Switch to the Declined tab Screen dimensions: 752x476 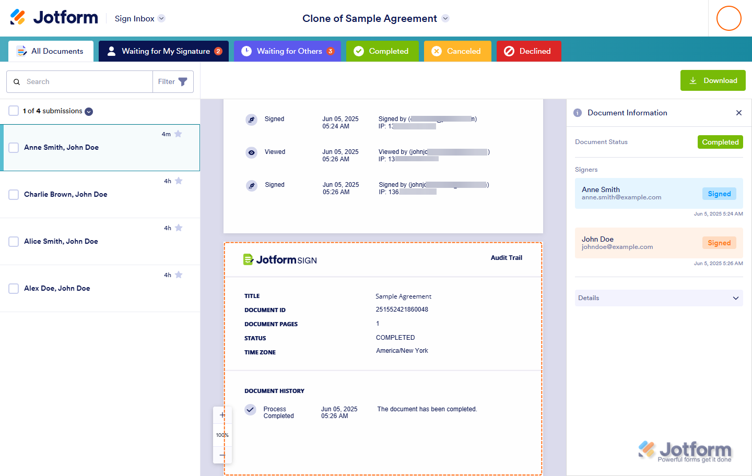click(x=528, y=51)
